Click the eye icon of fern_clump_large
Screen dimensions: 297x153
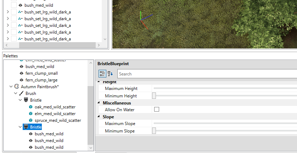click(x=21, y=80)
